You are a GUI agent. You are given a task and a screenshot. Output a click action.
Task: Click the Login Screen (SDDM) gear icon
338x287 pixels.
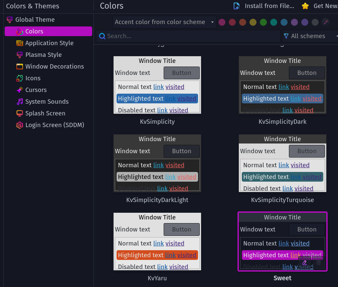(20, 125)
